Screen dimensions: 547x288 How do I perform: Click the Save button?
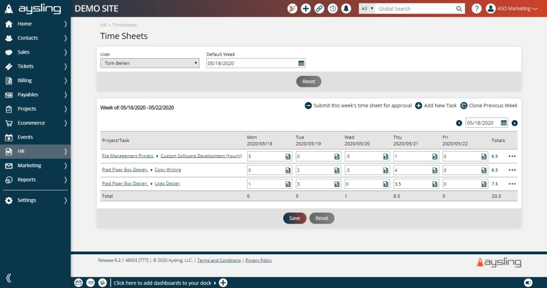click(295, 218)
